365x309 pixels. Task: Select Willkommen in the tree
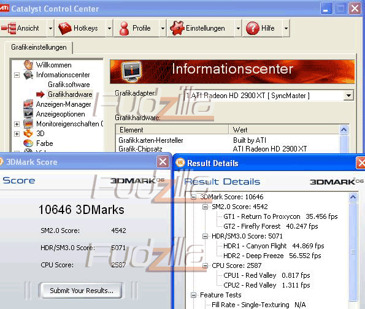pyautogui.click(x=54, y=65)
